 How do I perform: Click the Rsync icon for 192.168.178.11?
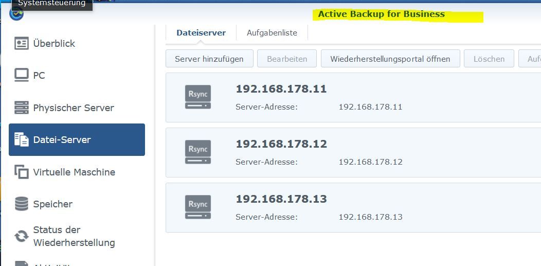coord(197,97)
